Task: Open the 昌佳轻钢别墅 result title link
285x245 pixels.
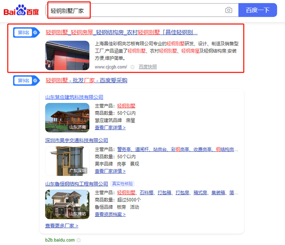Action: [x=121, y=32]
